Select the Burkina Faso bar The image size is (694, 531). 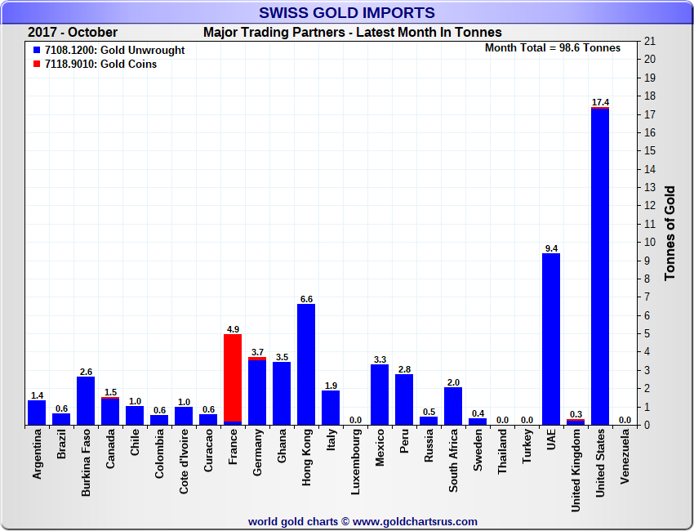(86, 400)
